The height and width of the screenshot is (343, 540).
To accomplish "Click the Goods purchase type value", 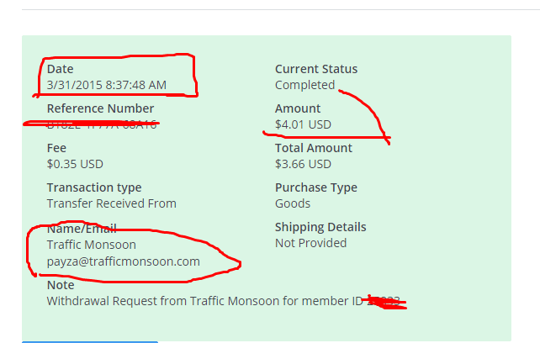I will point(293,203).
